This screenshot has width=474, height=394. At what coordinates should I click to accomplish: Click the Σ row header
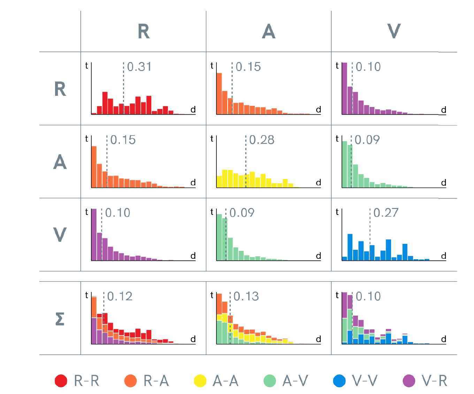60,318
